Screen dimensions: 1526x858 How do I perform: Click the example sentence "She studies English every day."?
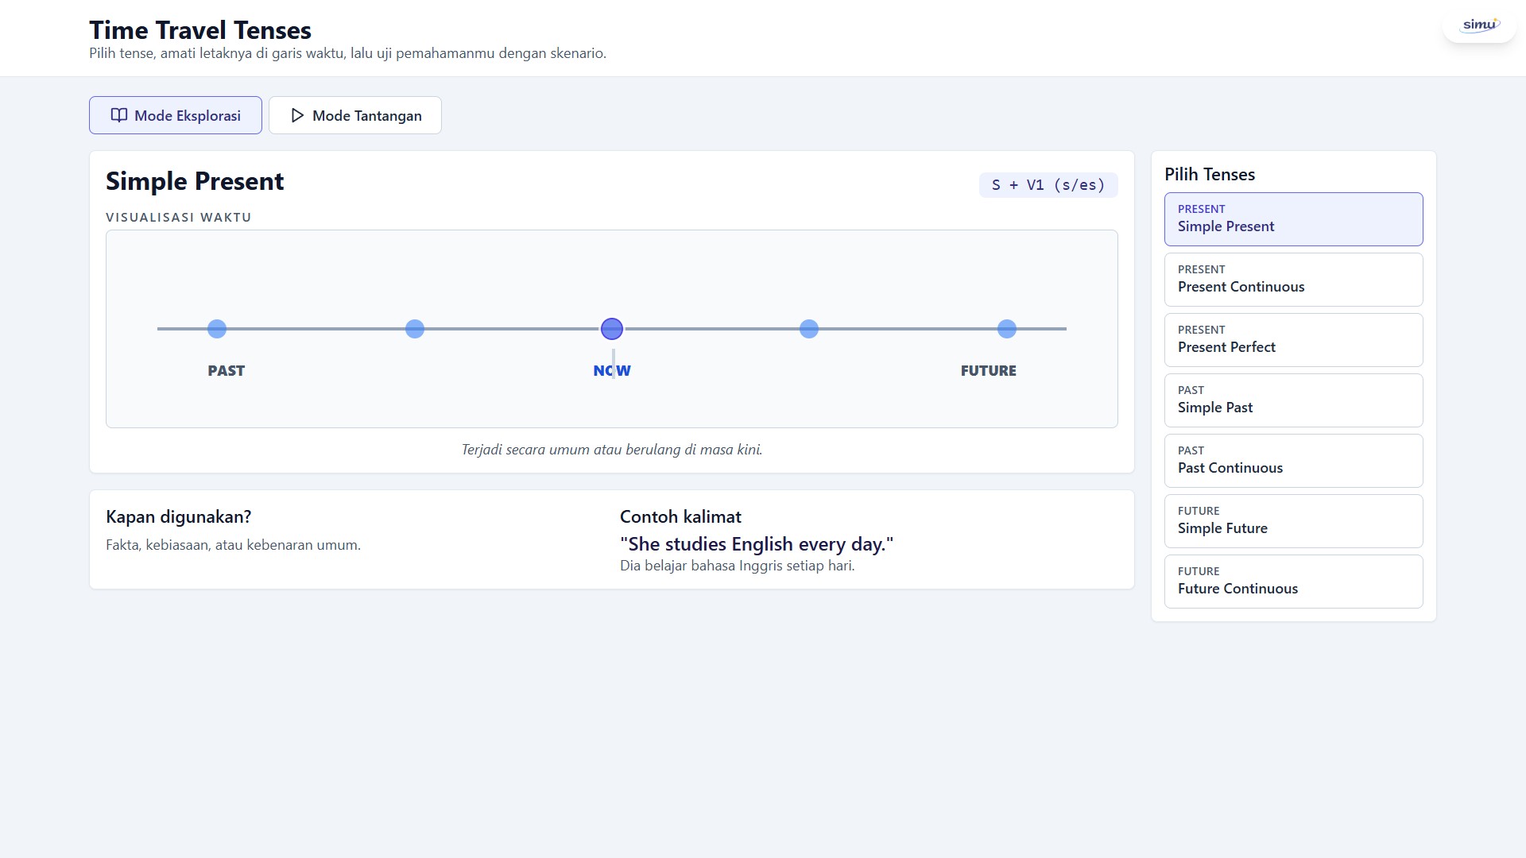(757, 544)
